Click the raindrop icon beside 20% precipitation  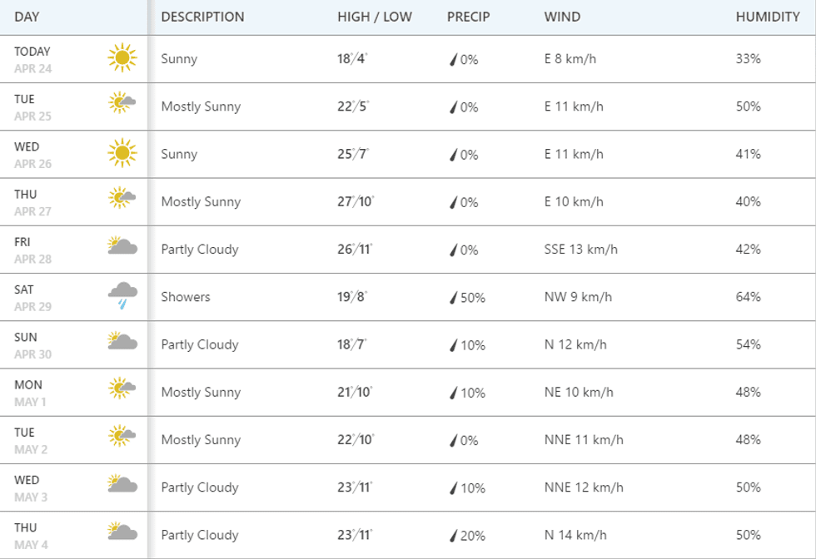(454, 536)
